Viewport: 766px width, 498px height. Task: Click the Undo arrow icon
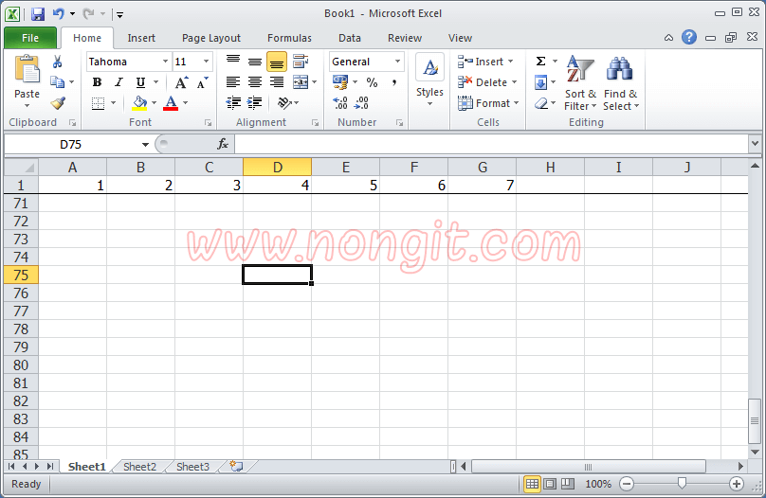coord(59,13)
